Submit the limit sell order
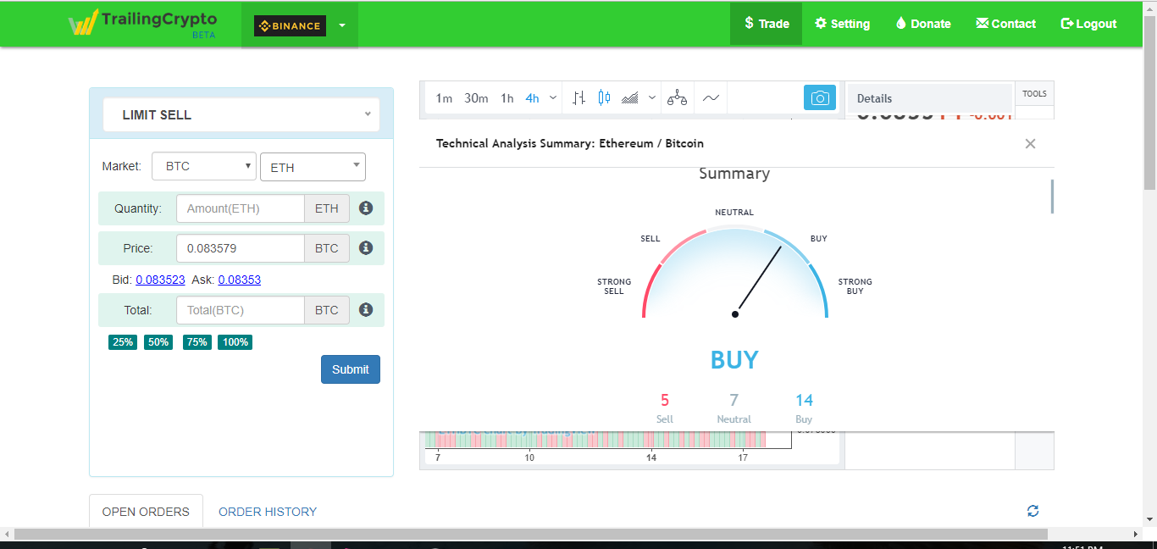1157x549 pixels. (351, 369)
